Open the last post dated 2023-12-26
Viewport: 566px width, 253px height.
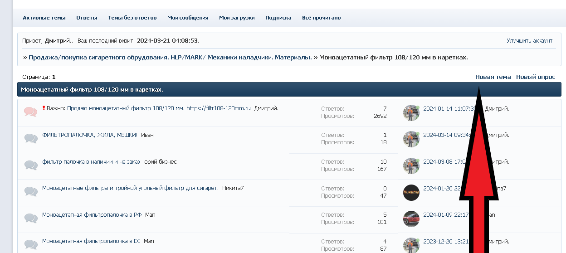click(x=444, y=242)
